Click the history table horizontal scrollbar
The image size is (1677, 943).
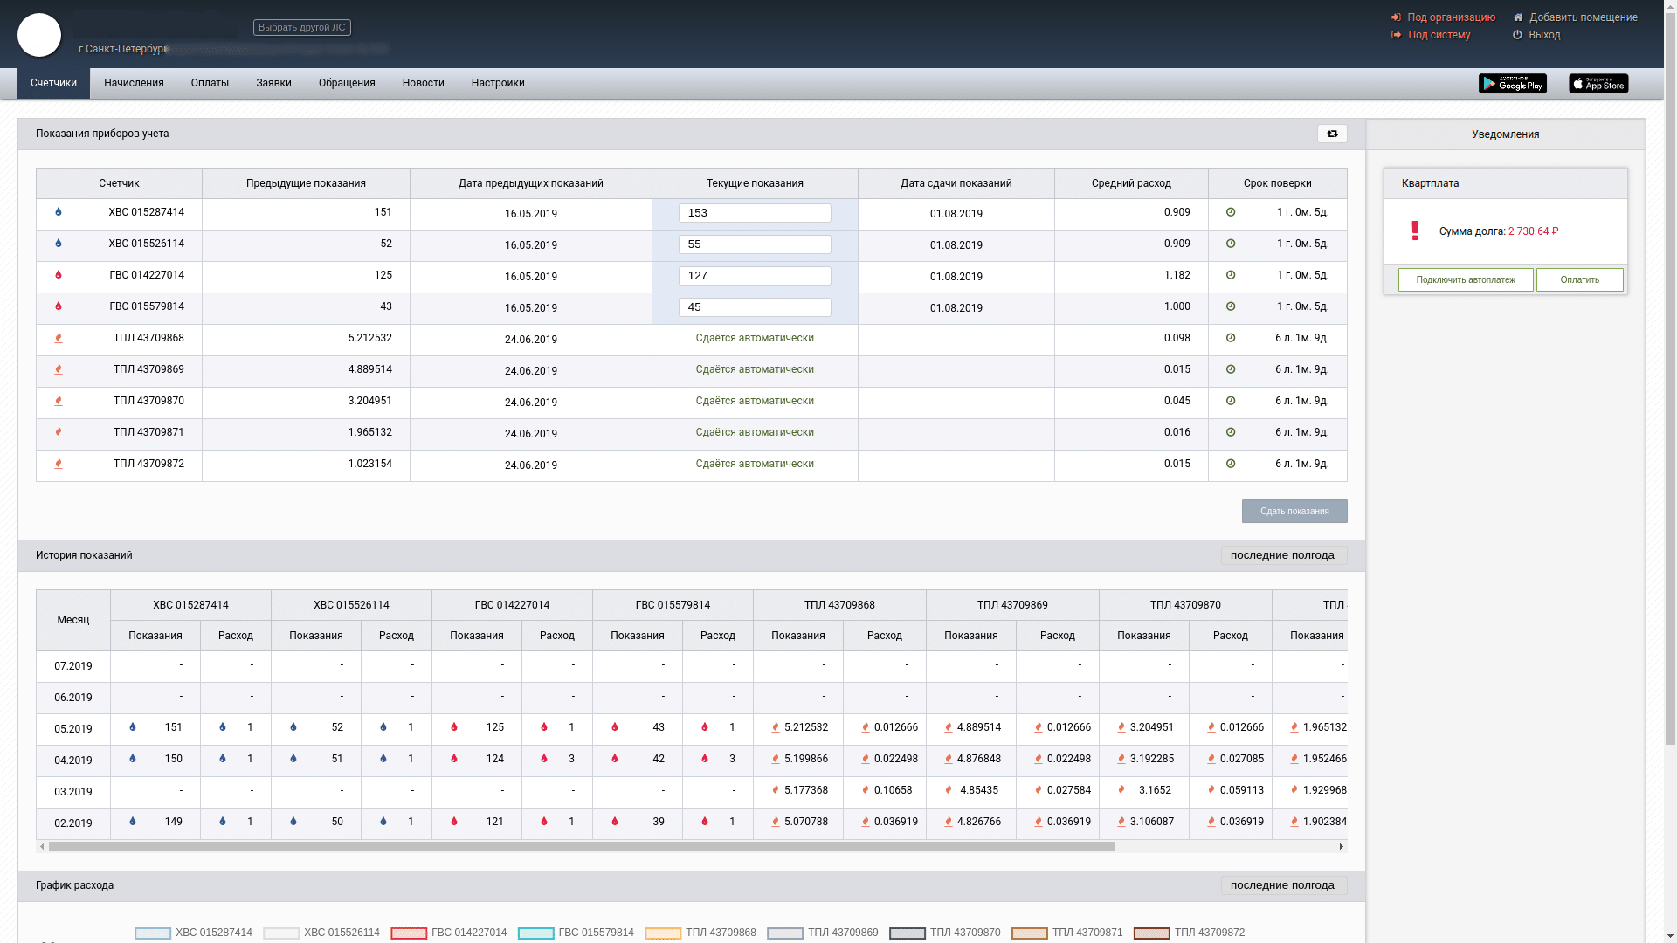click(x=581, y=846)
